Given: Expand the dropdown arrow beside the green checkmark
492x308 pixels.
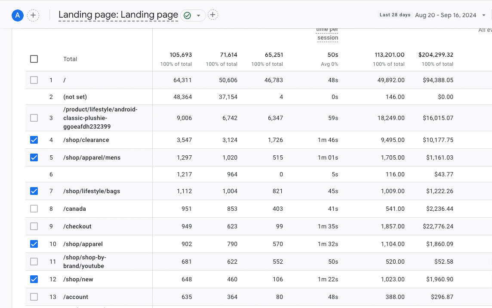Looking at the screenshot, I should coord(198,15).
